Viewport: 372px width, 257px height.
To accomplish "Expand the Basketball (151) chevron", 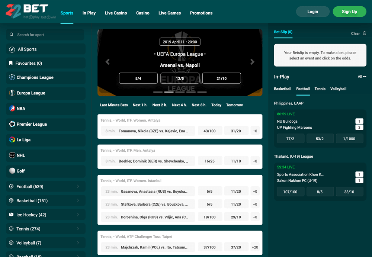I will click(x=78, y=200).
